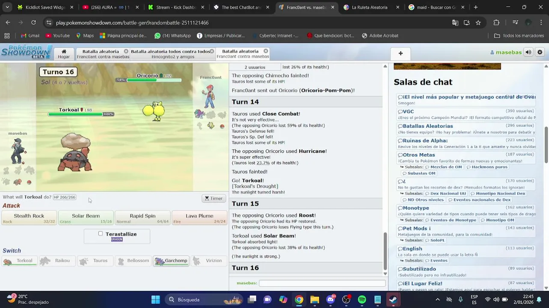549x308 pixels.
Task: Close the first Batalla aleatoria tab
Action: pos(127,51)
